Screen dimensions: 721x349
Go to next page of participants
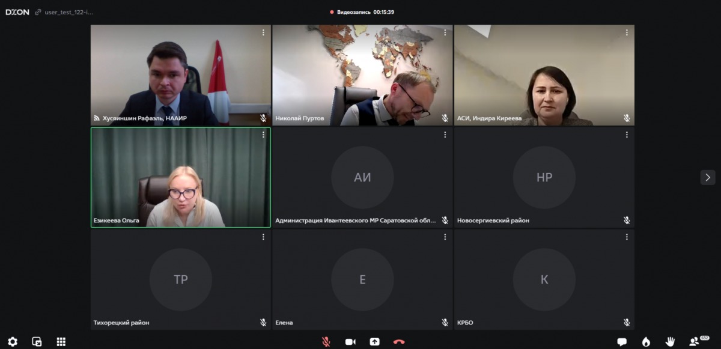tap(707, 177)
